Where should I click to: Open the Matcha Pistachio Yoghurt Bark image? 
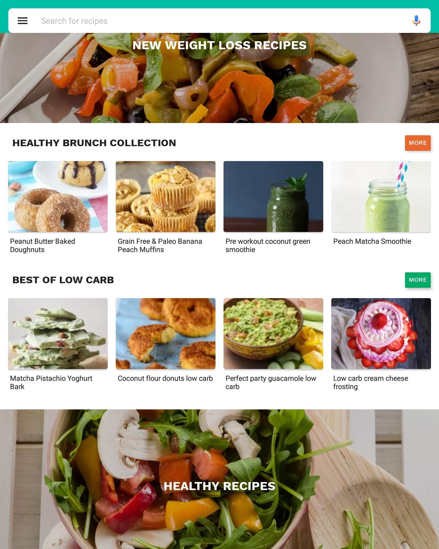58,334
